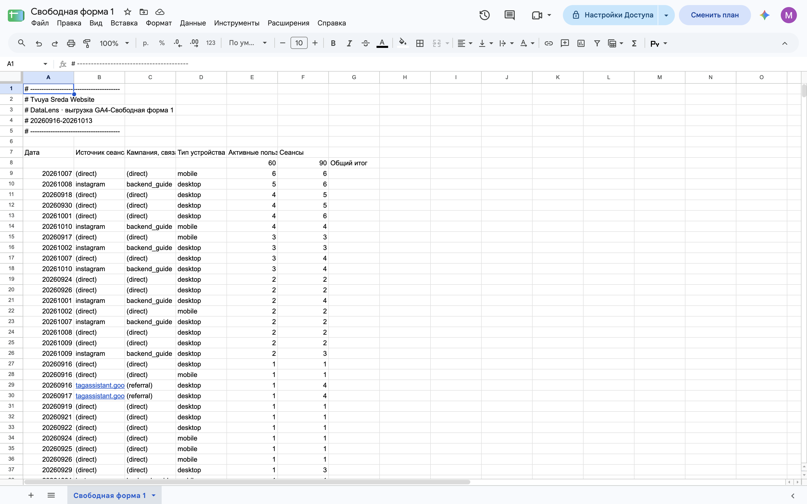Viewport: 807px width, 504px height.
Task: Format selection as percent
Action: (x=162, y=43)
